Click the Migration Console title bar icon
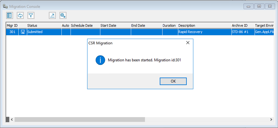278x128 pixels. coord(5,6)
